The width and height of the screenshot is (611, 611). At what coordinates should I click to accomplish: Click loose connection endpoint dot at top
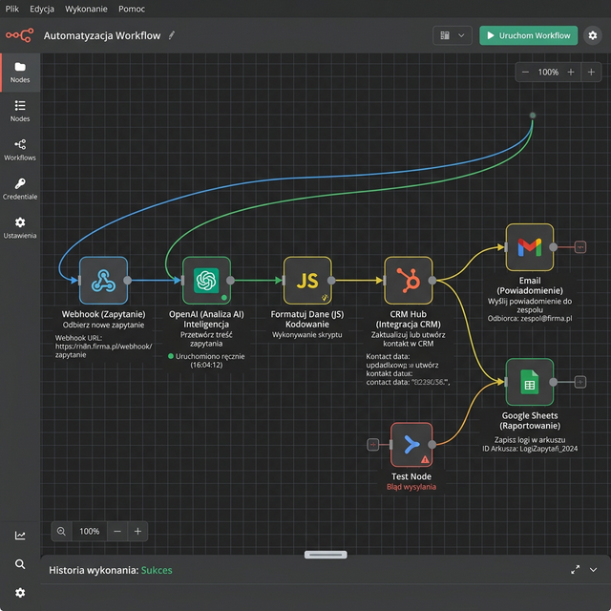tap(533, 116)
